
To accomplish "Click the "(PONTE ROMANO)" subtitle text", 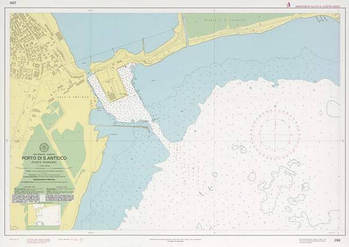I will tap(45, 163).
